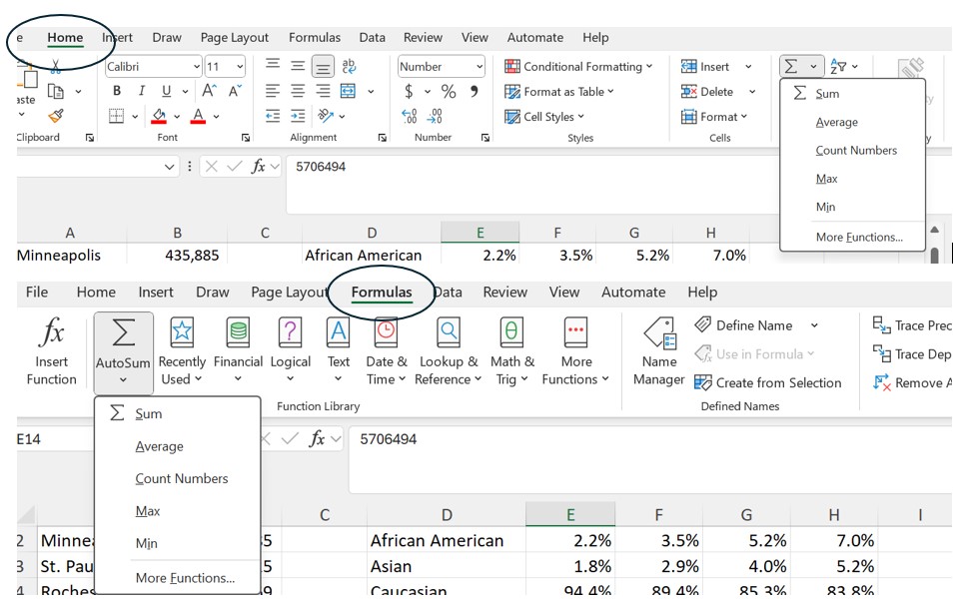Click the Orientation text-angle icon
953x599 pixels.
coord(326,116)
